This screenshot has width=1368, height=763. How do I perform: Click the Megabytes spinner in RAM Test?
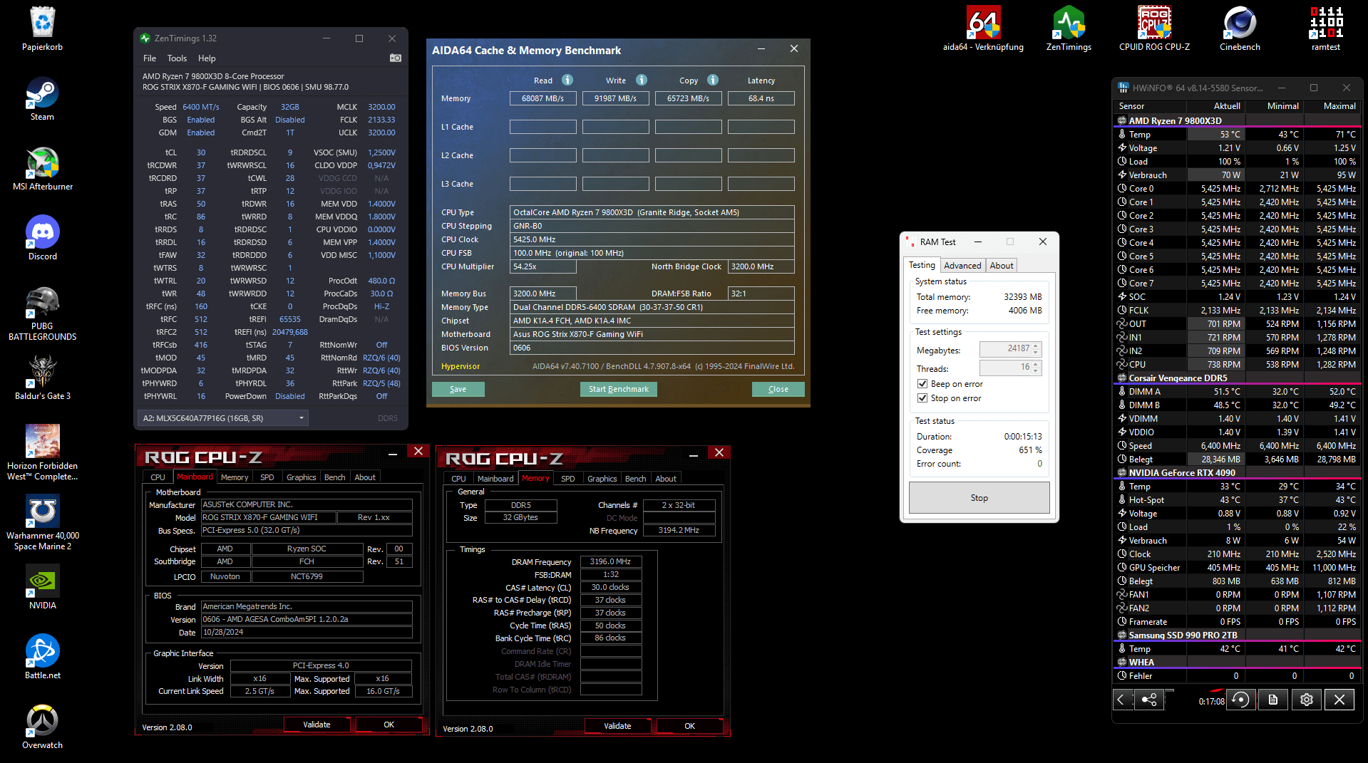(x=1037, y=349)
